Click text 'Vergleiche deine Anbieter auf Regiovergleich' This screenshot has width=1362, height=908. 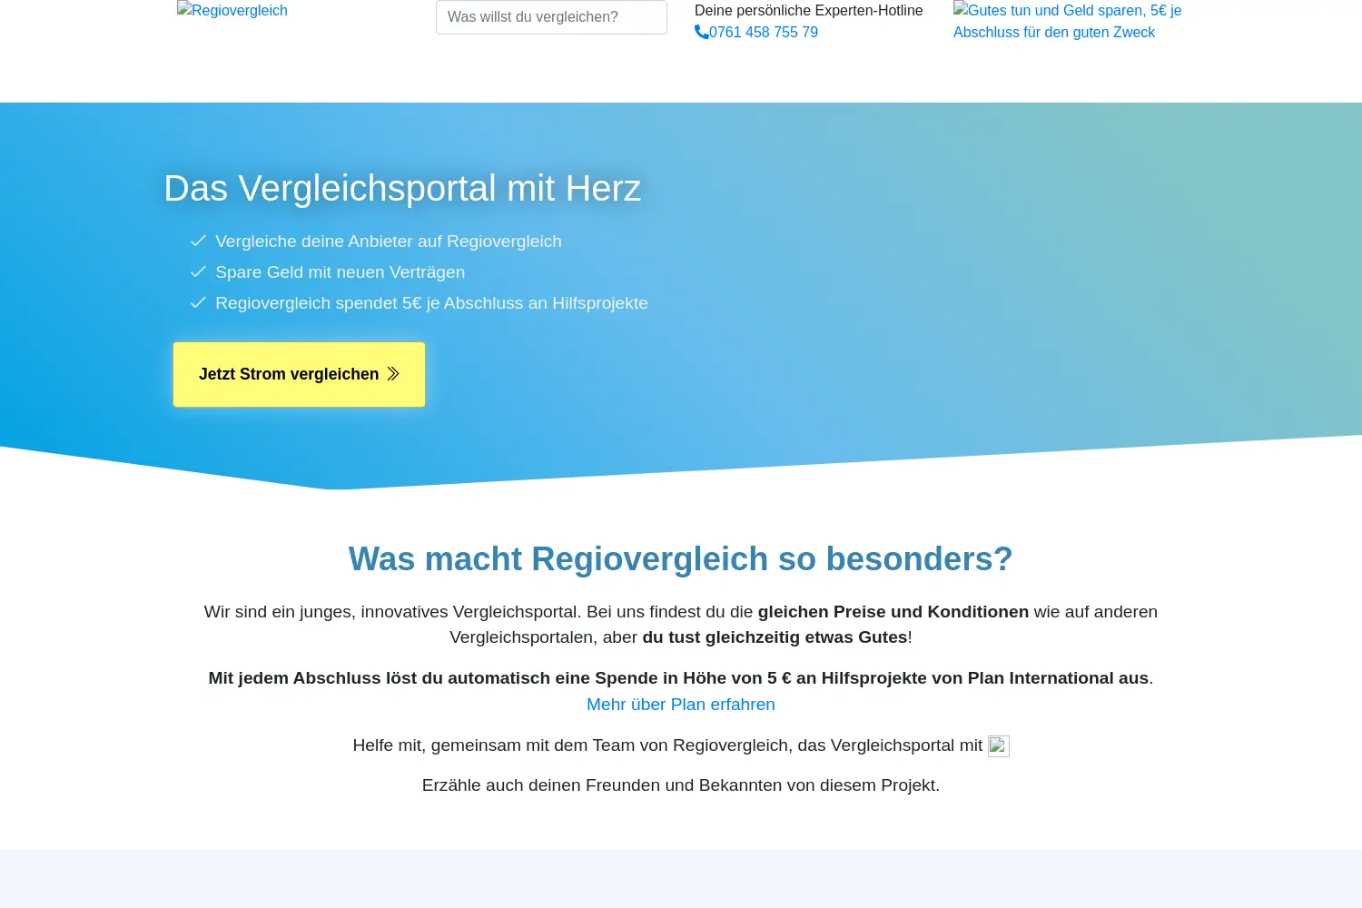pos(389,242)
